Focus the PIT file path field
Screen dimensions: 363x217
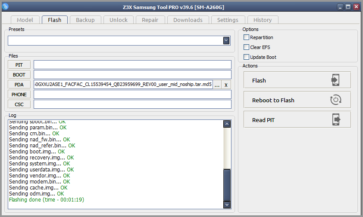132,65
